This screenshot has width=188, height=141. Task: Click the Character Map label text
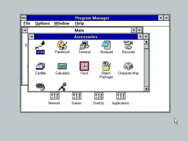click(128, 73)
